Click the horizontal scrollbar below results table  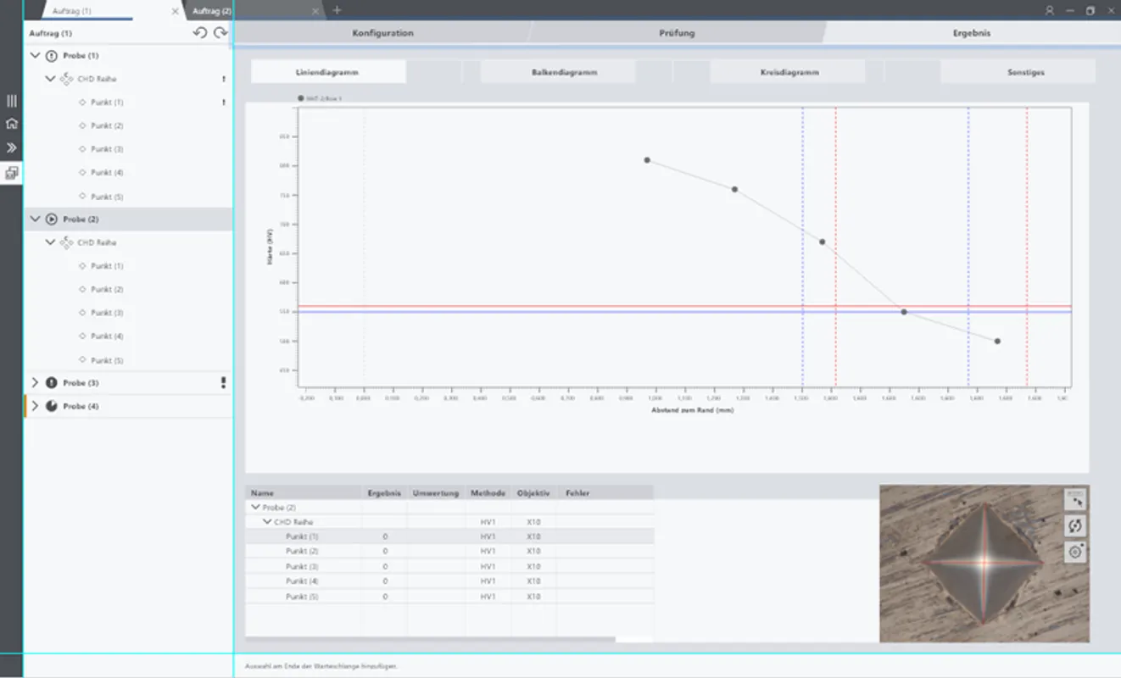(431, 639)
